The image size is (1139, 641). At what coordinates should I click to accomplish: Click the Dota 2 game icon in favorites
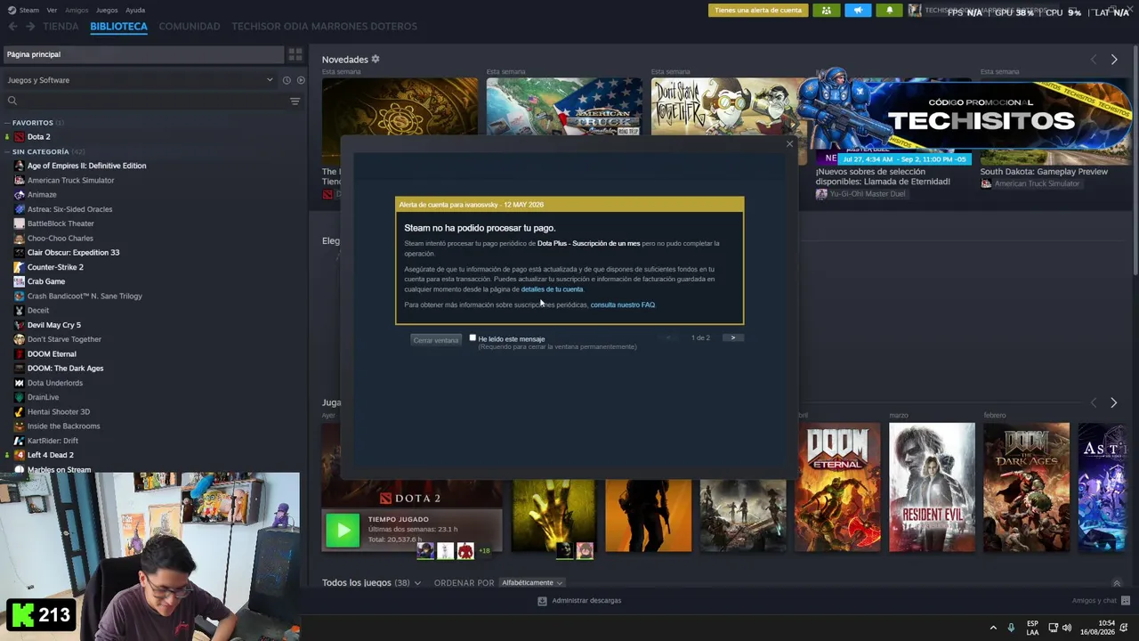(20, 137)
